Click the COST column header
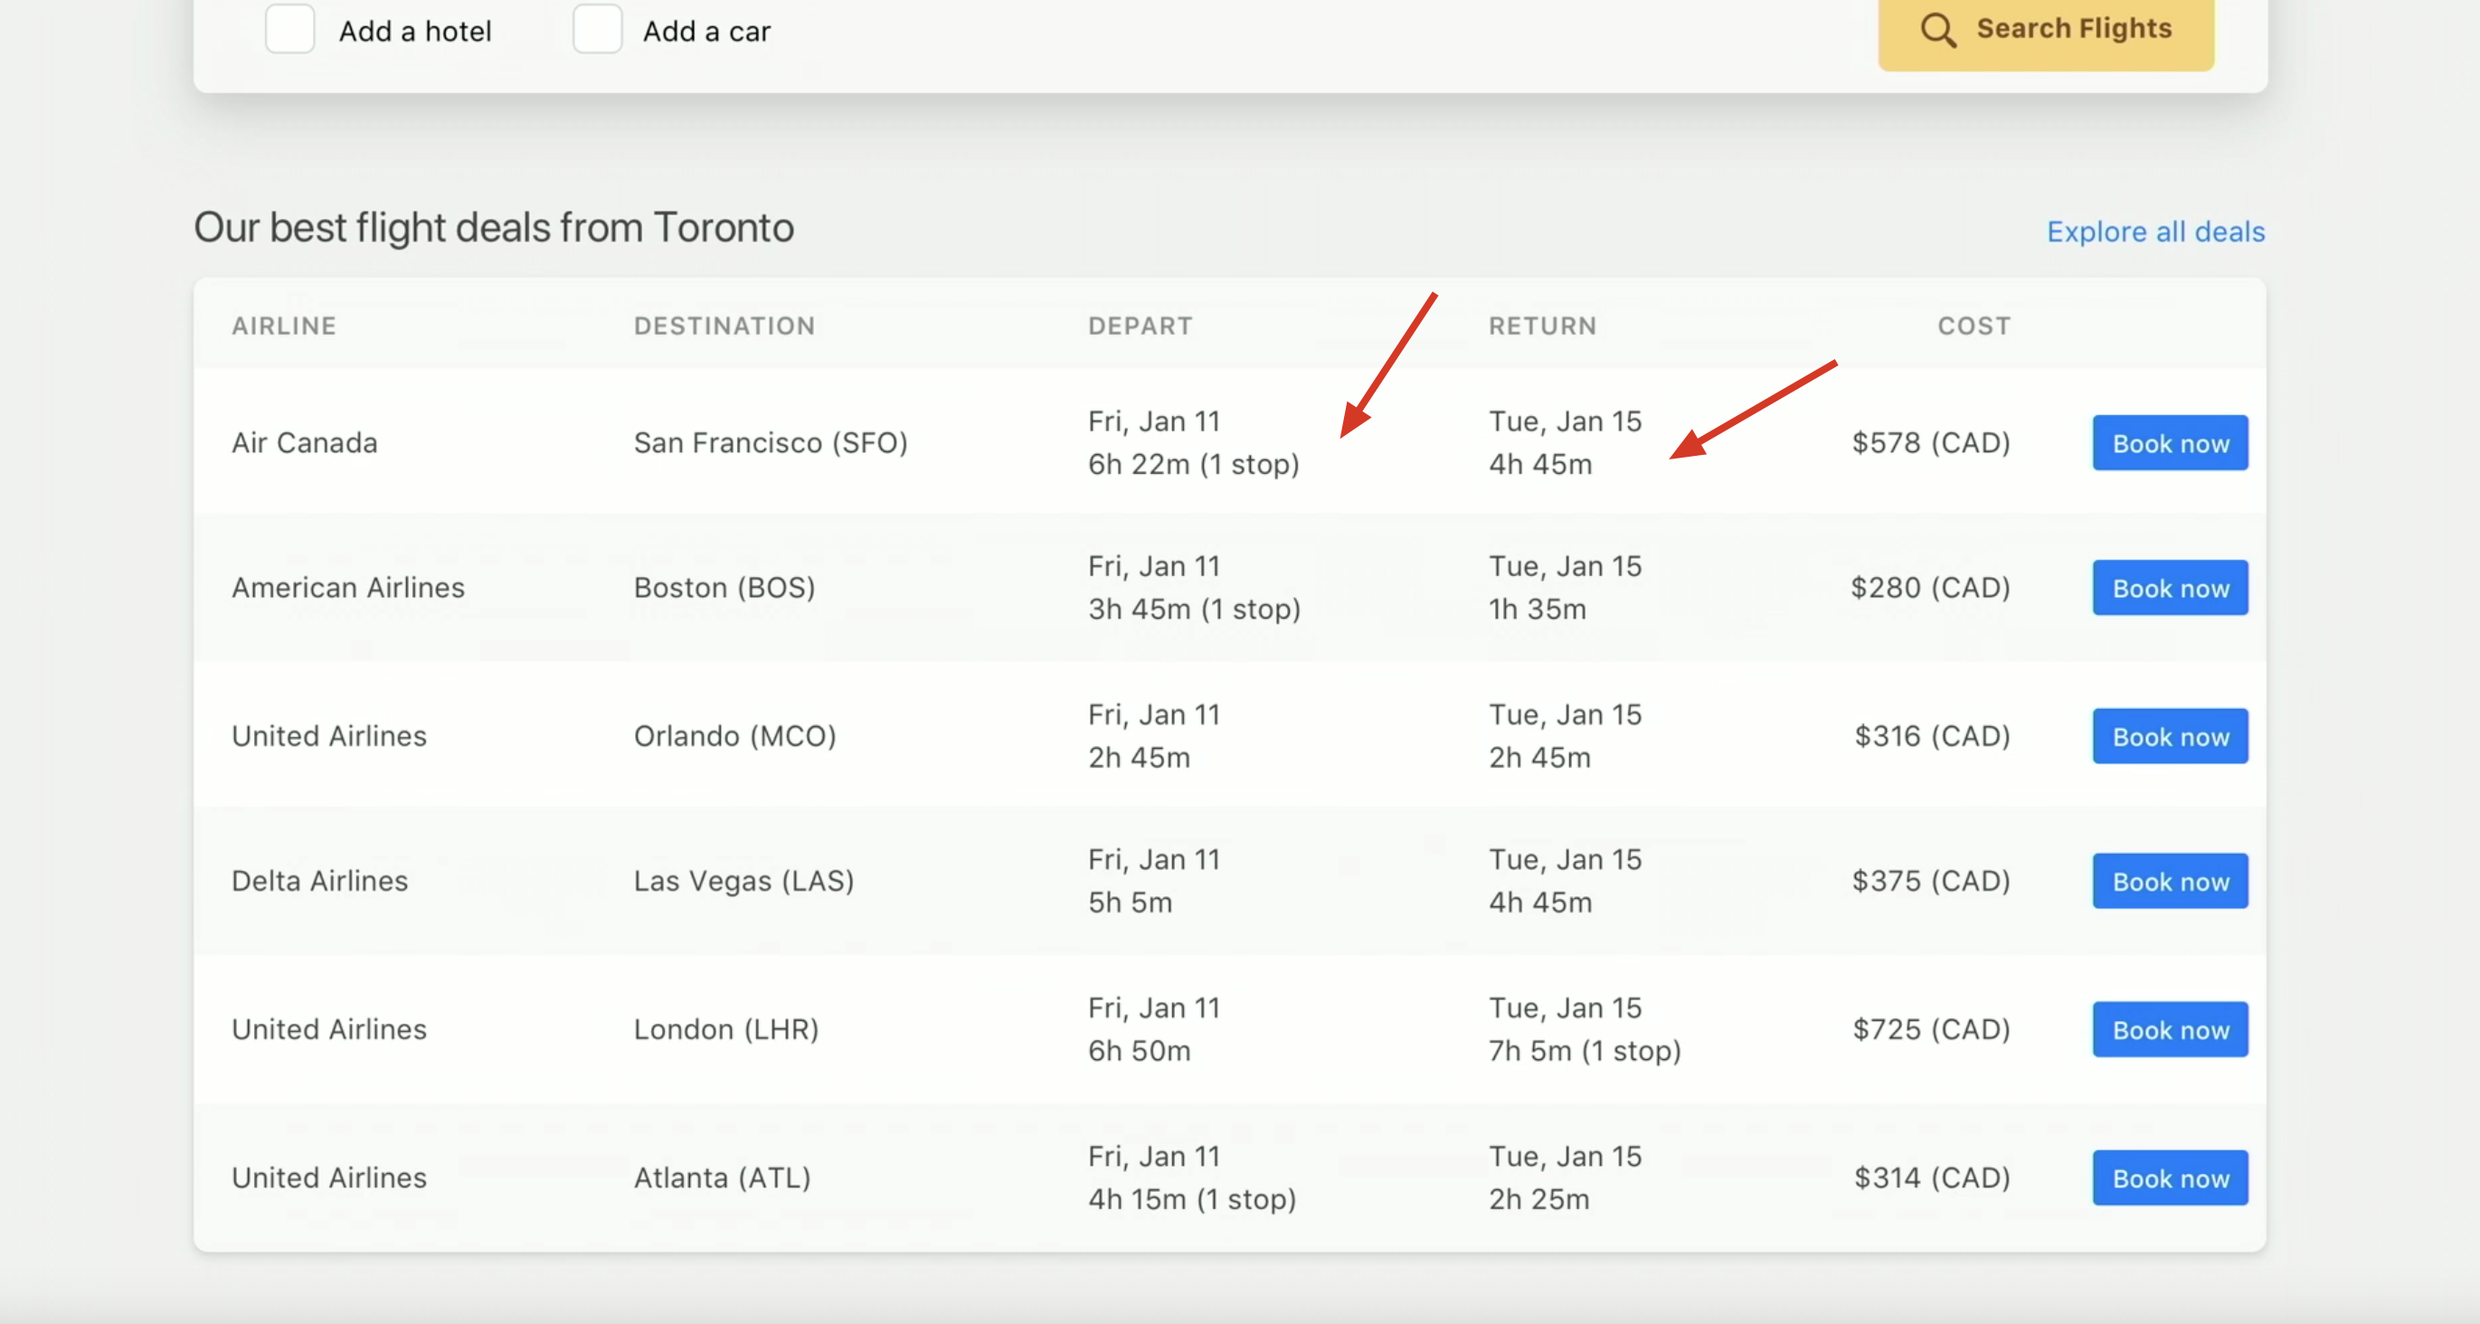The image size is (2480, 1324). (1974, 326)
